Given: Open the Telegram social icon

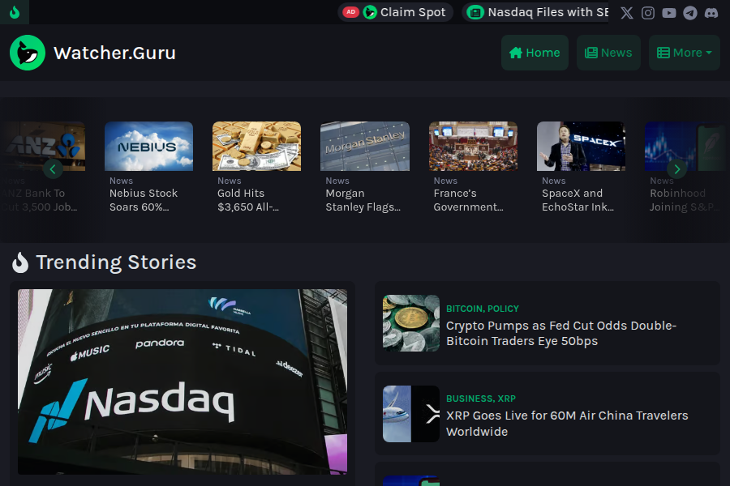Looking at the screenshot, I should [x=690, y=13].
